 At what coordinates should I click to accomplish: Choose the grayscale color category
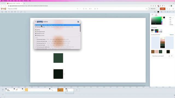tap(153, 31)
